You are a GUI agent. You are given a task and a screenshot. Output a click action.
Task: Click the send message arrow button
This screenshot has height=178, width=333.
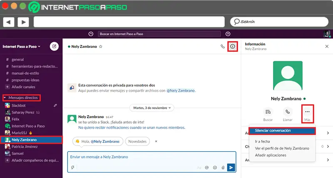click(231, 167)
